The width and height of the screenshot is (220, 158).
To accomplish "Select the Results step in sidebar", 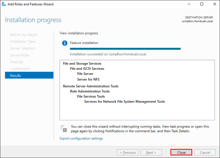I will click(x=29, y=75).
